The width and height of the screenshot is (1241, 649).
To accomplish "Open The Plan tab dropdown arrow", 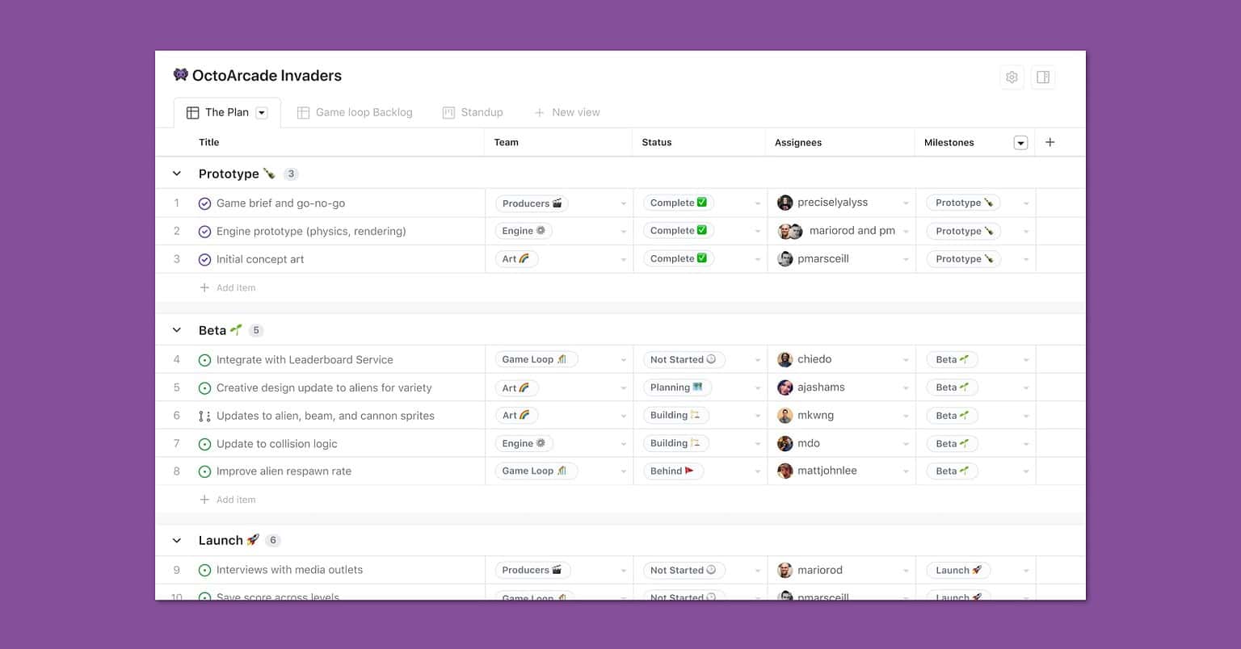I will 262,113.
